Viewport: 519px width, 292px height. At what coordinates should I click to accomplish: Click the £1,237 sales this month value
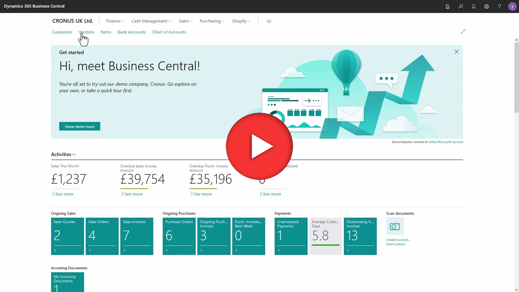click(69, 179)
